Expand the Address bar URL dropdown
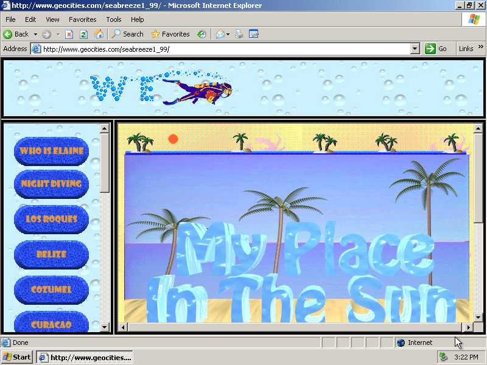 click(x=415, y=49)
